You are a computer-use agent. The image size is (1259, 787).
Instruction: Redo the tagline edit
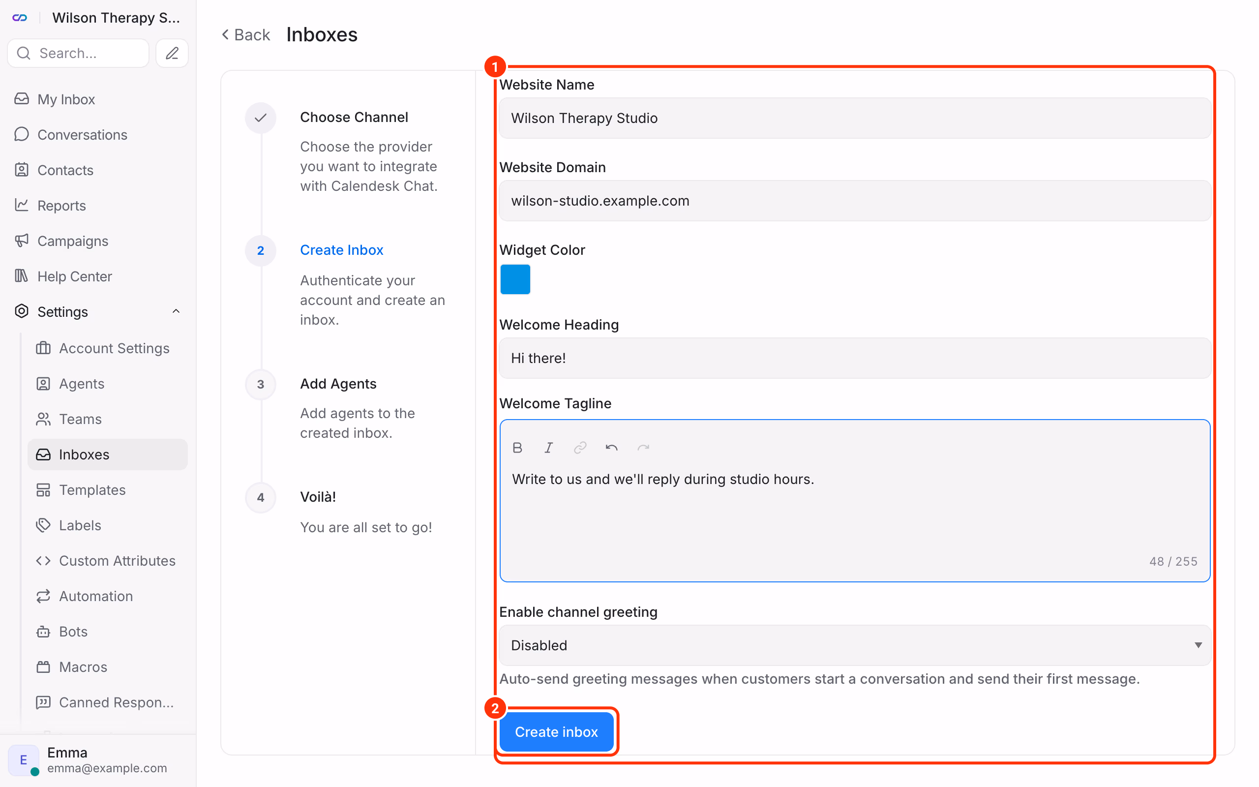(644, 448)
